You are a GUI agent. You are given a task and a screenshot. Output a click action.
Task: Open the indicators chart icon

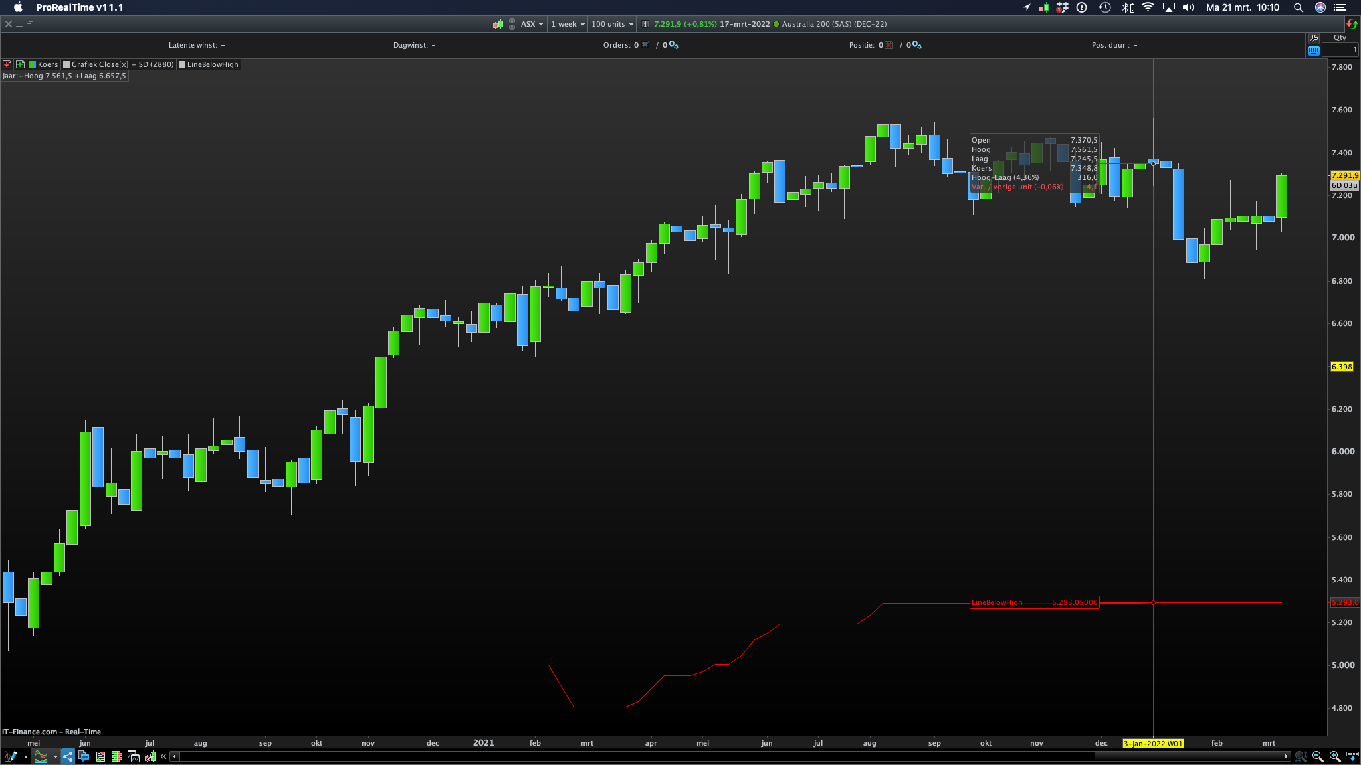[41, 756]
